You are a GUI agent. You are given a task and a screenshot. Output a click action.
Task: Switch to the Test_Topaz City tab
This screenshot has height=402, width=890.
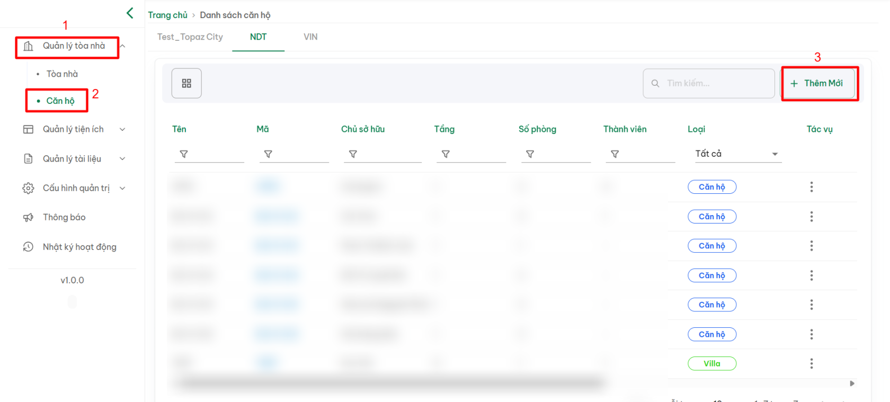[x=190, y=37]
